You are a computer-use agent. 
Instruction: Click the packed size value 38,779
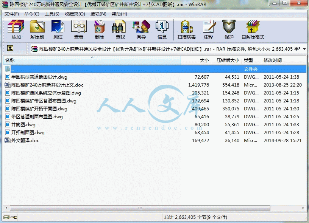coord(232,117)
